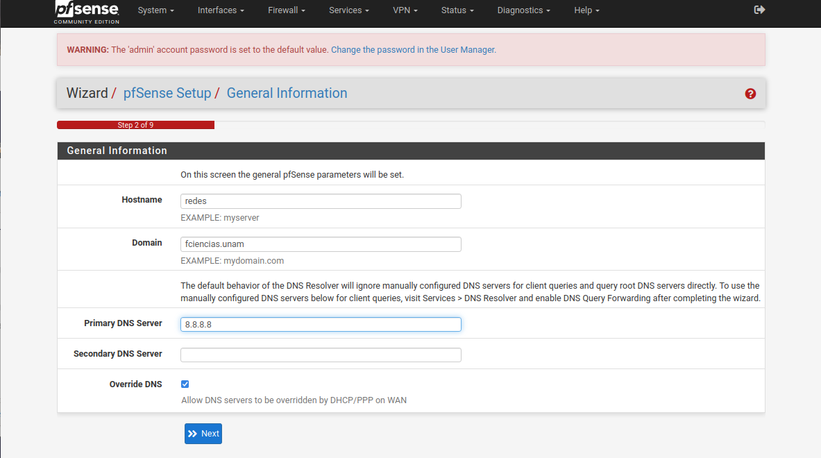Open the Services menu
Image resolution: width=821 pixels, height=458 pixels.
(x=348, y=10)
